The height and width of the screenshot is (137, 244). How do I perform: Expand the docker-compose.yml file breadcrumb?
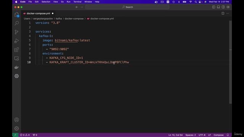100,19
